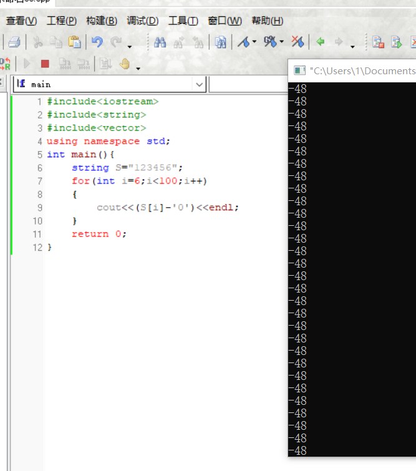This screenshot has width=416, height=471.
Task: Click the red Stop build square
Action: click(45, 64)
